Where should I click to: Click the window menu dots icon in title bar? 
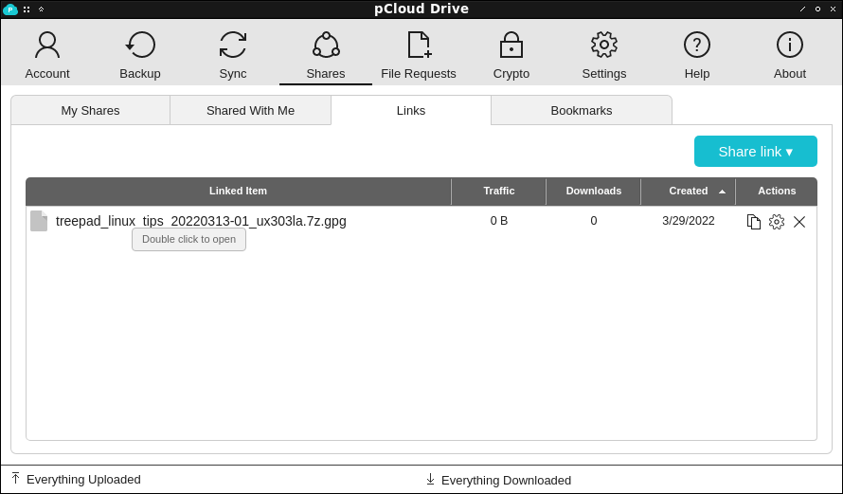click(27, 9)
